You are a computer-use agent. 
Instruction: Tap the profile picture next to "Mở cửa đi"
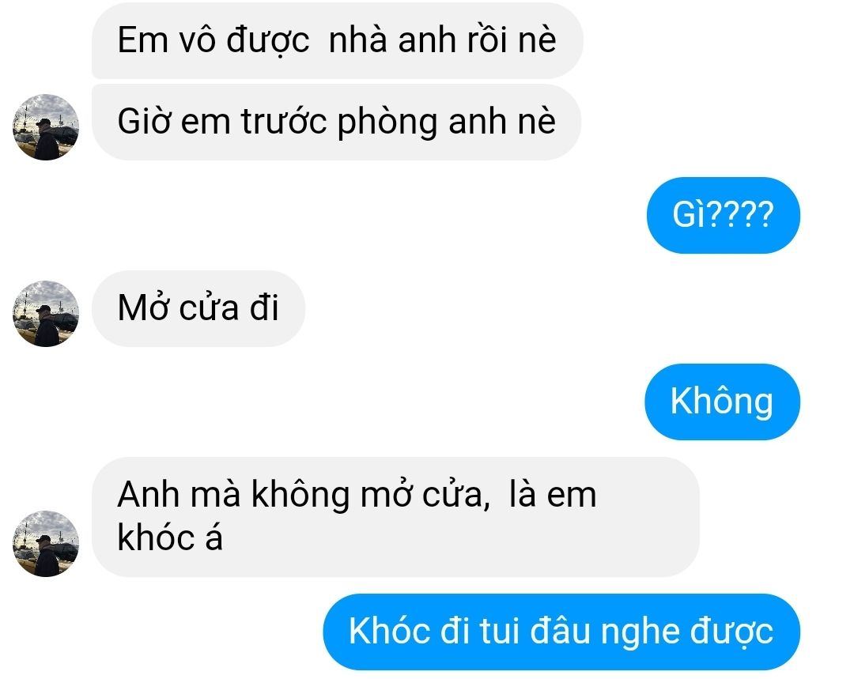[46, 314]
